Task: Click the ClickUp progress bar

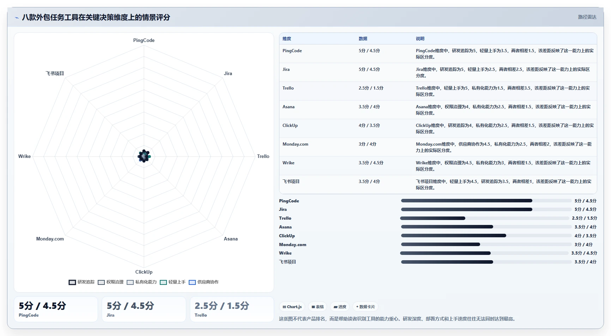Action: coord(486,236)
